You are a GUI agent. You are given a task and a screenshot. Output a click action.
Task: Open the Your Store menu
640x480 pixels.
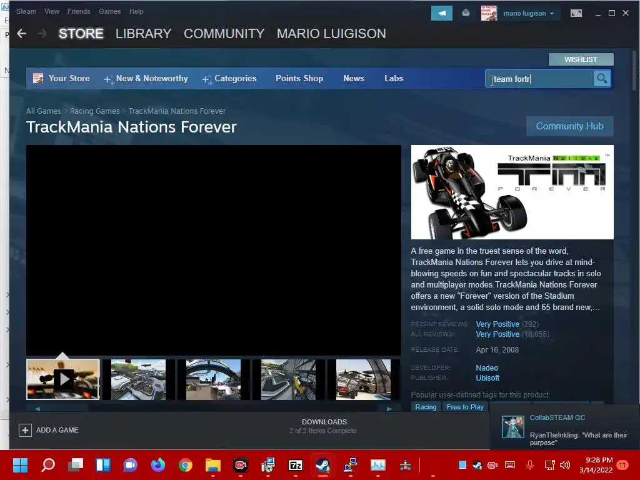[69, 78]
